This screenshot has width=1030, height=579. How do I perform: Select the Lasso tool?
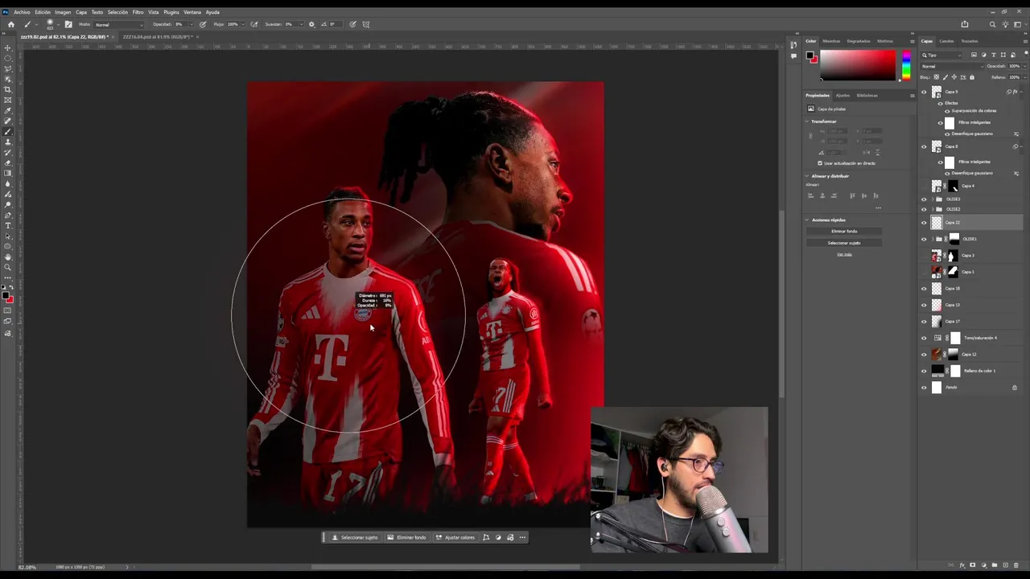pyautogui.click(x=8, y=69)
